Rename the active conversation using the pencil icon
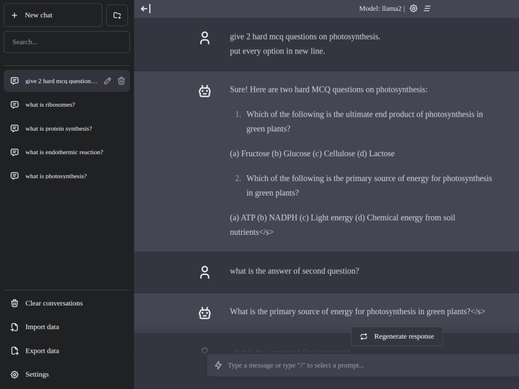This screenshot has height=389, width=519. (x=107, y=80)
